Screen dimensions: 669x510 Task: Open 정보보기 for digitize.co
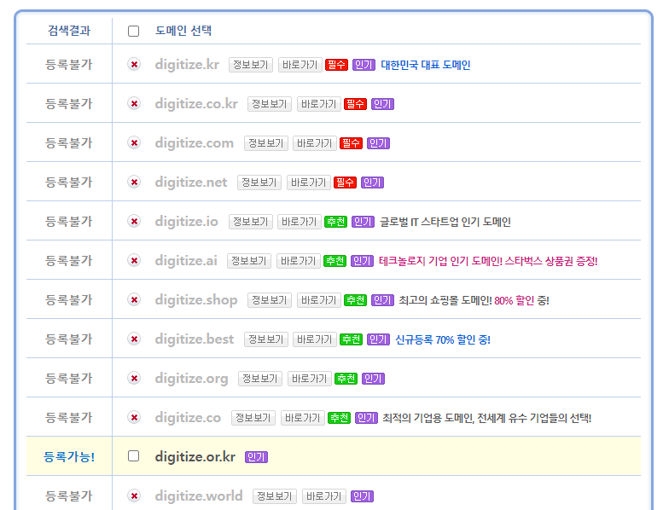click(253, 418)
